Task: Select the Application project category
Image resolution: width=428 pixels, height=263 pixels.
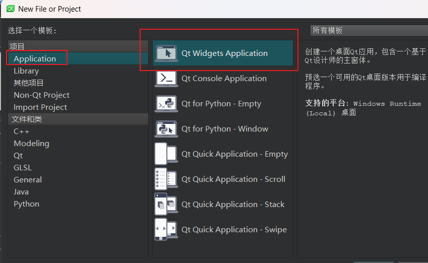Action: tap(78, 58)
